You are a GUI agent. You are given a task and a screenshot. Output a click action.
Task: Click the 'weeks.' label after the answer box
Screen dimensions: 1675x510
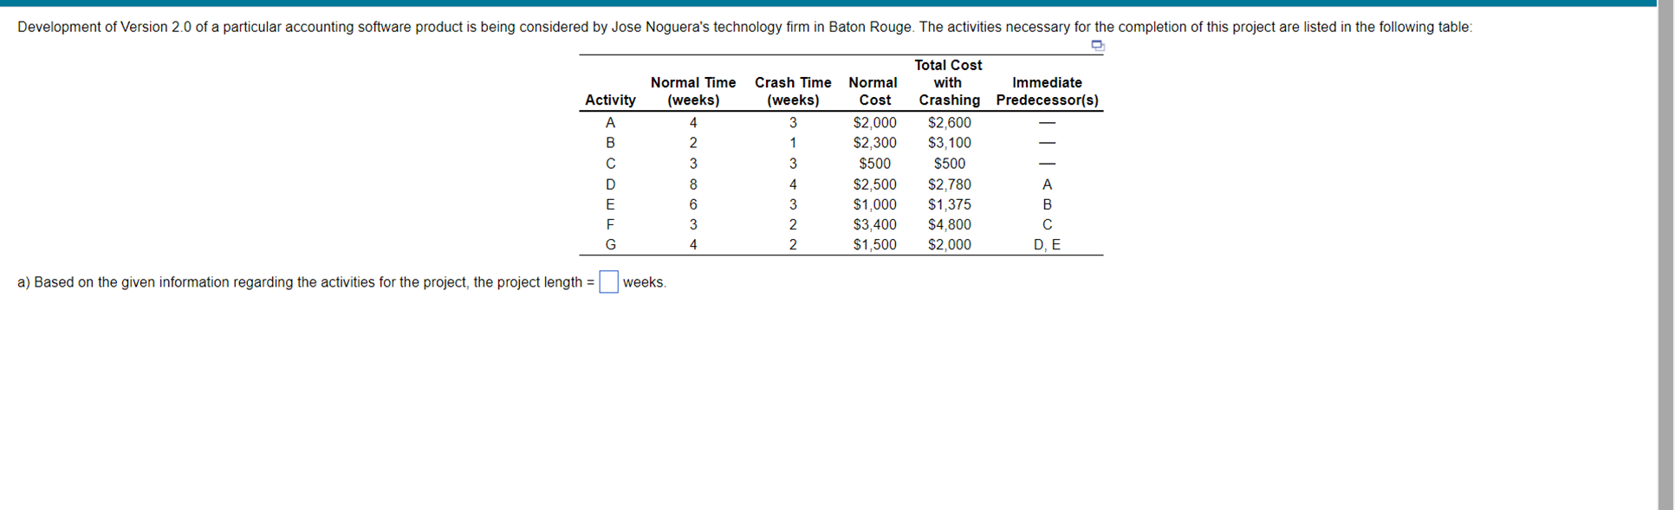pyautogui.click(x=645, y=282)
